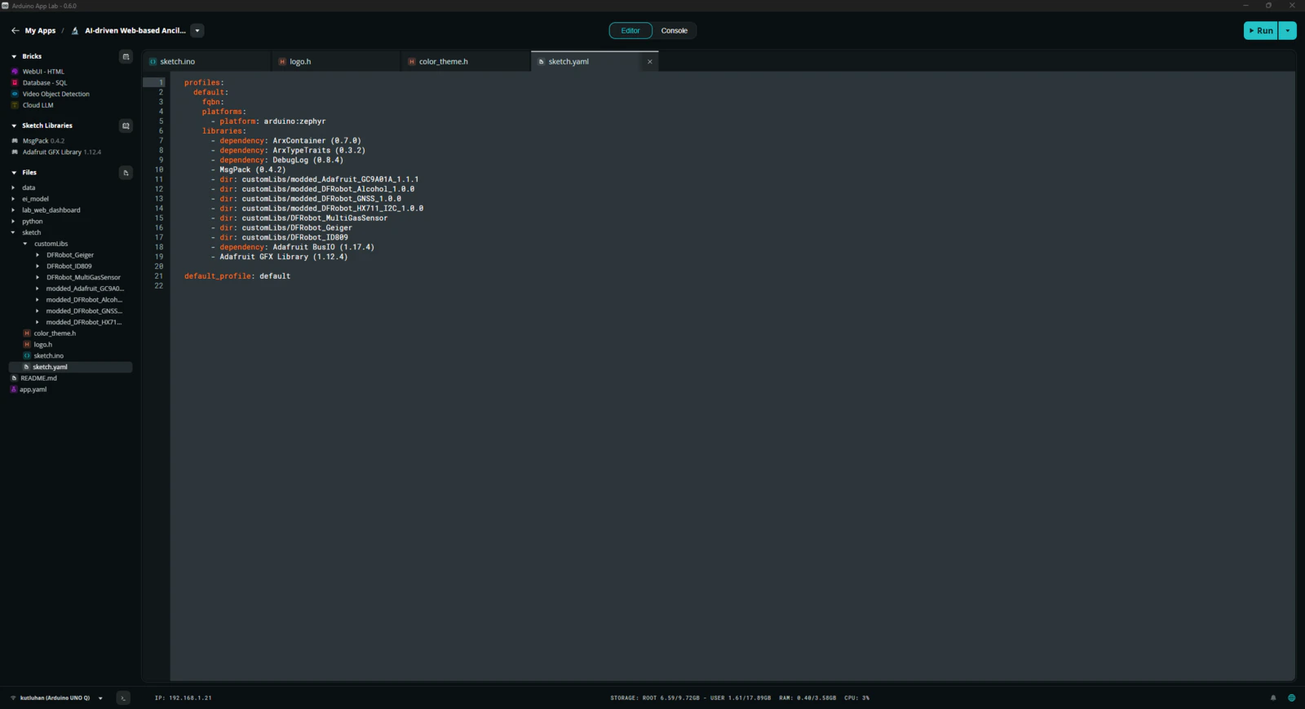The height and width of the screenshot is (709, 1305).
Task: Select the Video Object Detection brick icon
Action: click(15, 94)
